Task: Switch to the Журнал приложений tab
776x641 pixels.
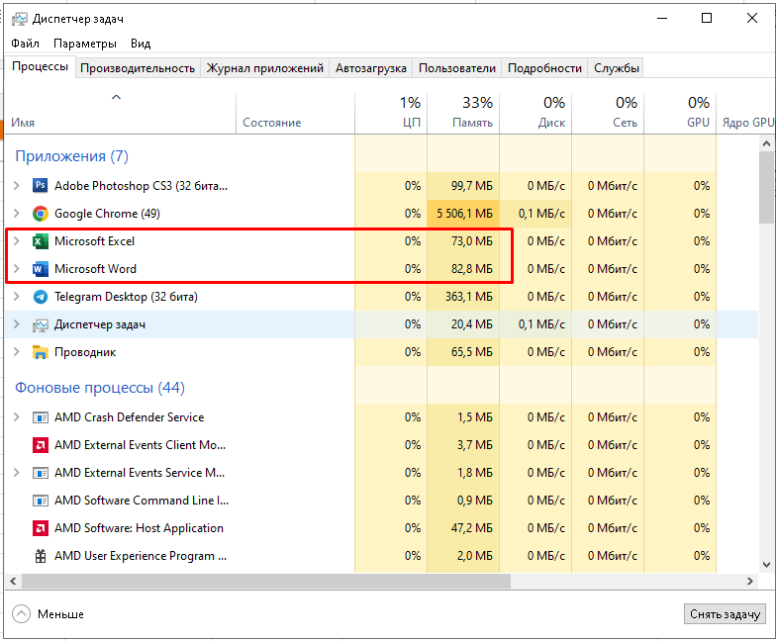Action: pyautogui.click(x=265, y=68)
